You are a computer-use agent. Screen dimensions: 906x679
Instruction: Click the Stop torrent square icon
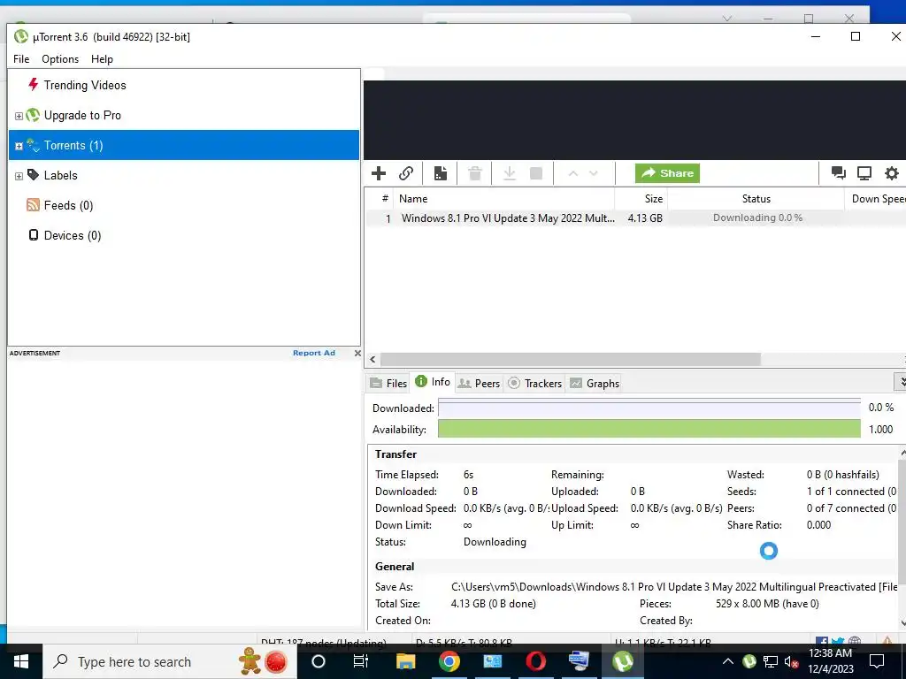tap(536, 173)
